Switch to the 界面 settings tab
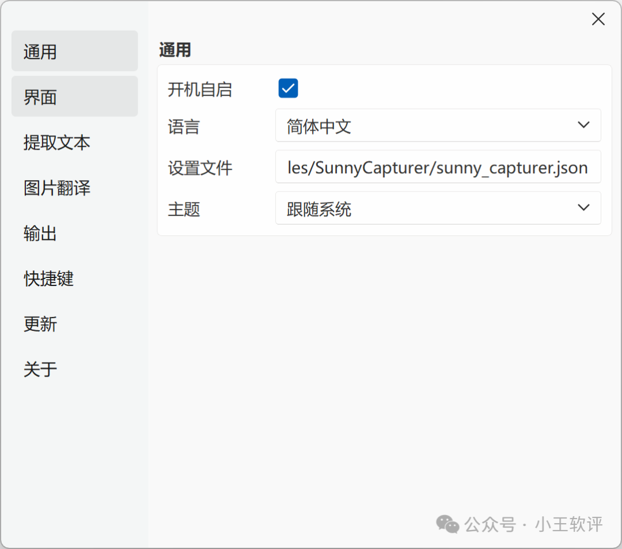 click(74, 96)
